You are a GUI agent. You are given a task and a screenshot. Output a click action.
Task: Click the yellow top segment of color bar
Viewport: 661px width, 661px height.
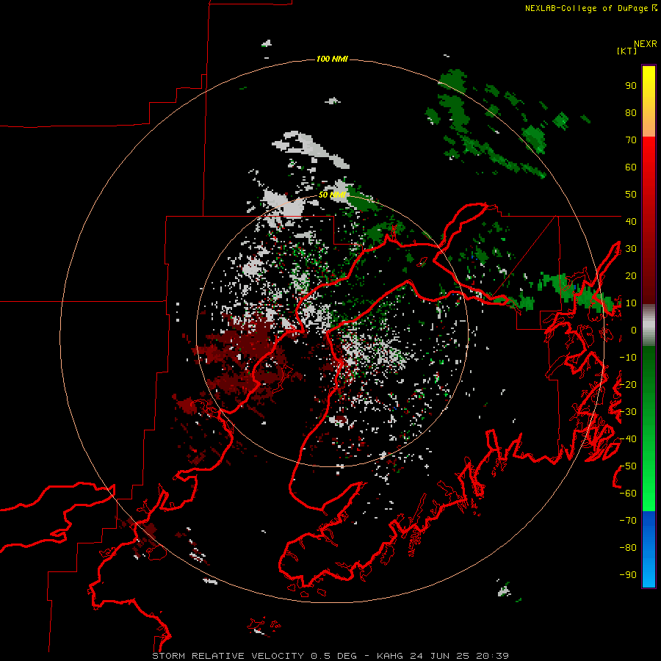pos(649,101)
